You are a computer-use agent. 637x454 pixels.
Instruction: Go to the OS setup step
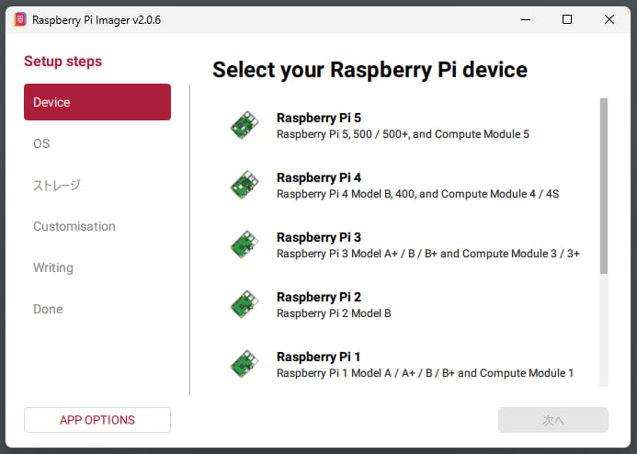41,143
